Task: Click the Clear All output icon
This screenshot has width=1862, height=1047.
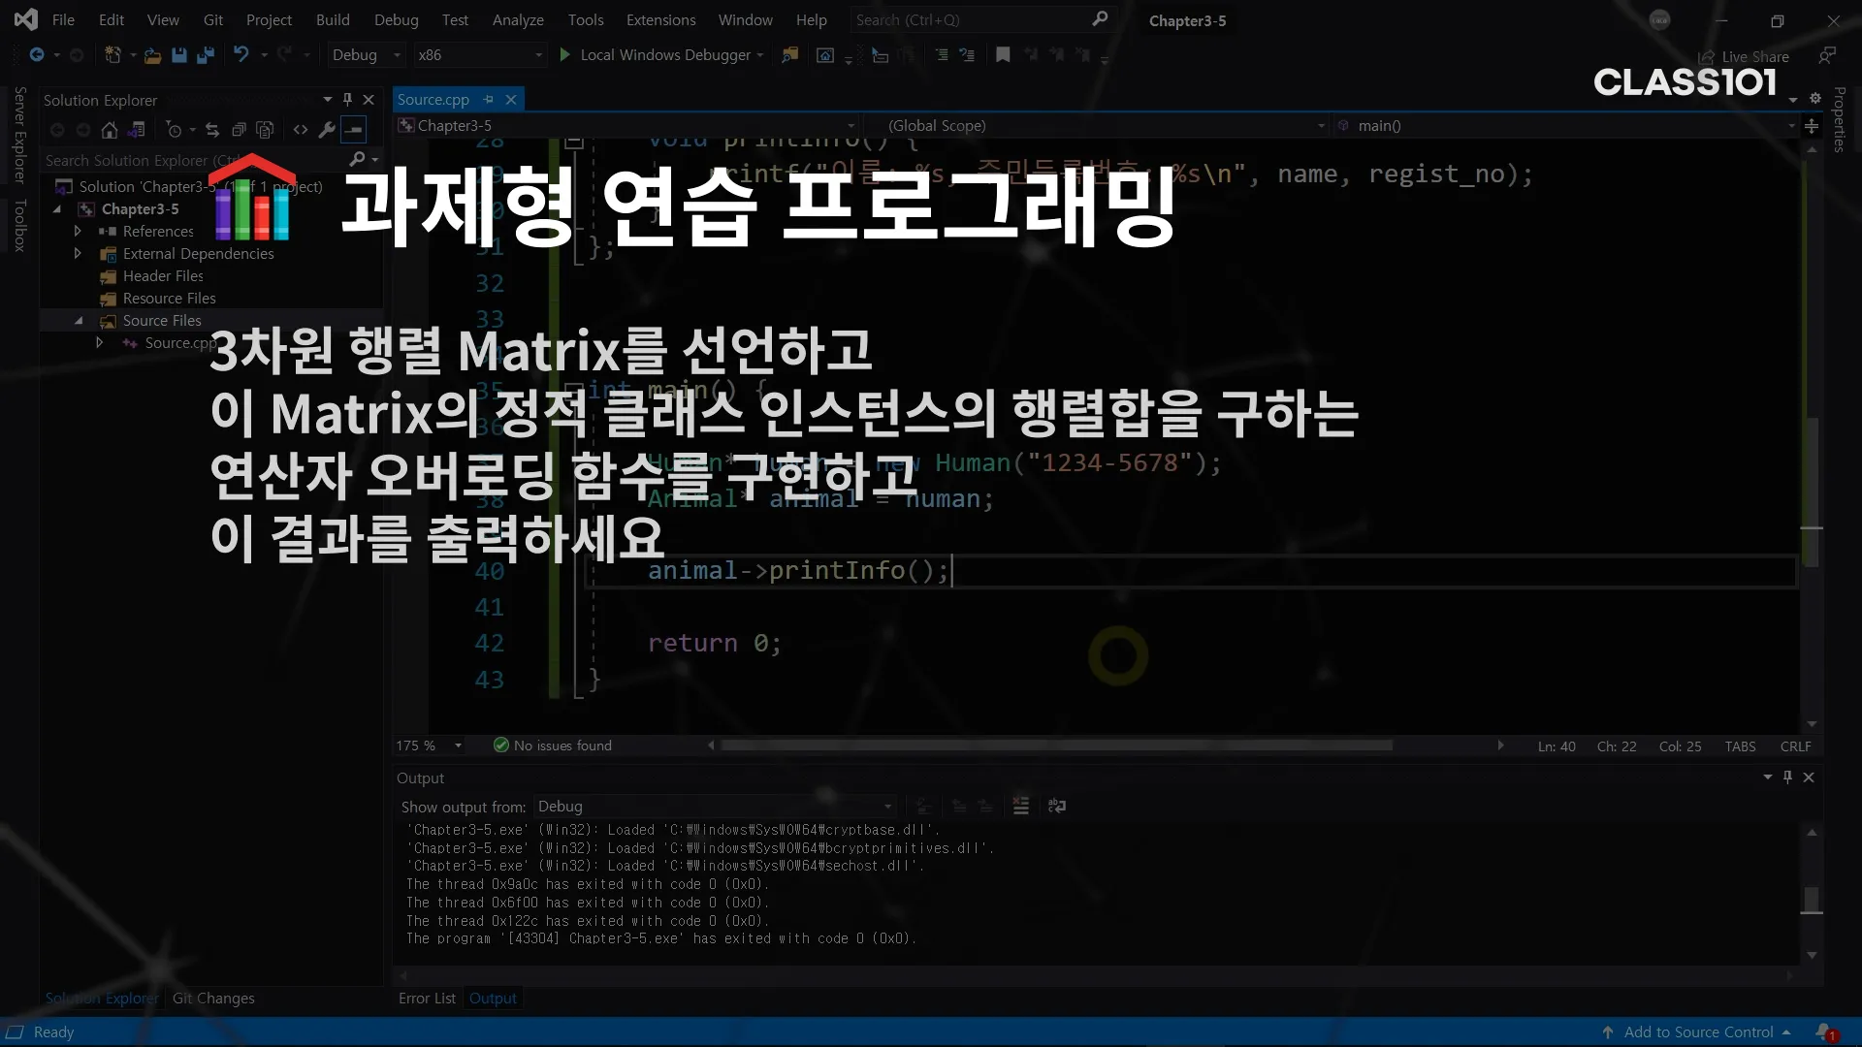Action: [1020, 806]
